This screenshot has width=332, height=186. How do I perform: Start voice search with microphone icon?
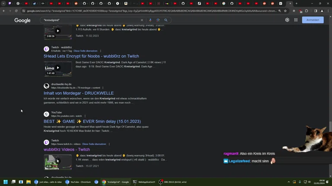150,20
